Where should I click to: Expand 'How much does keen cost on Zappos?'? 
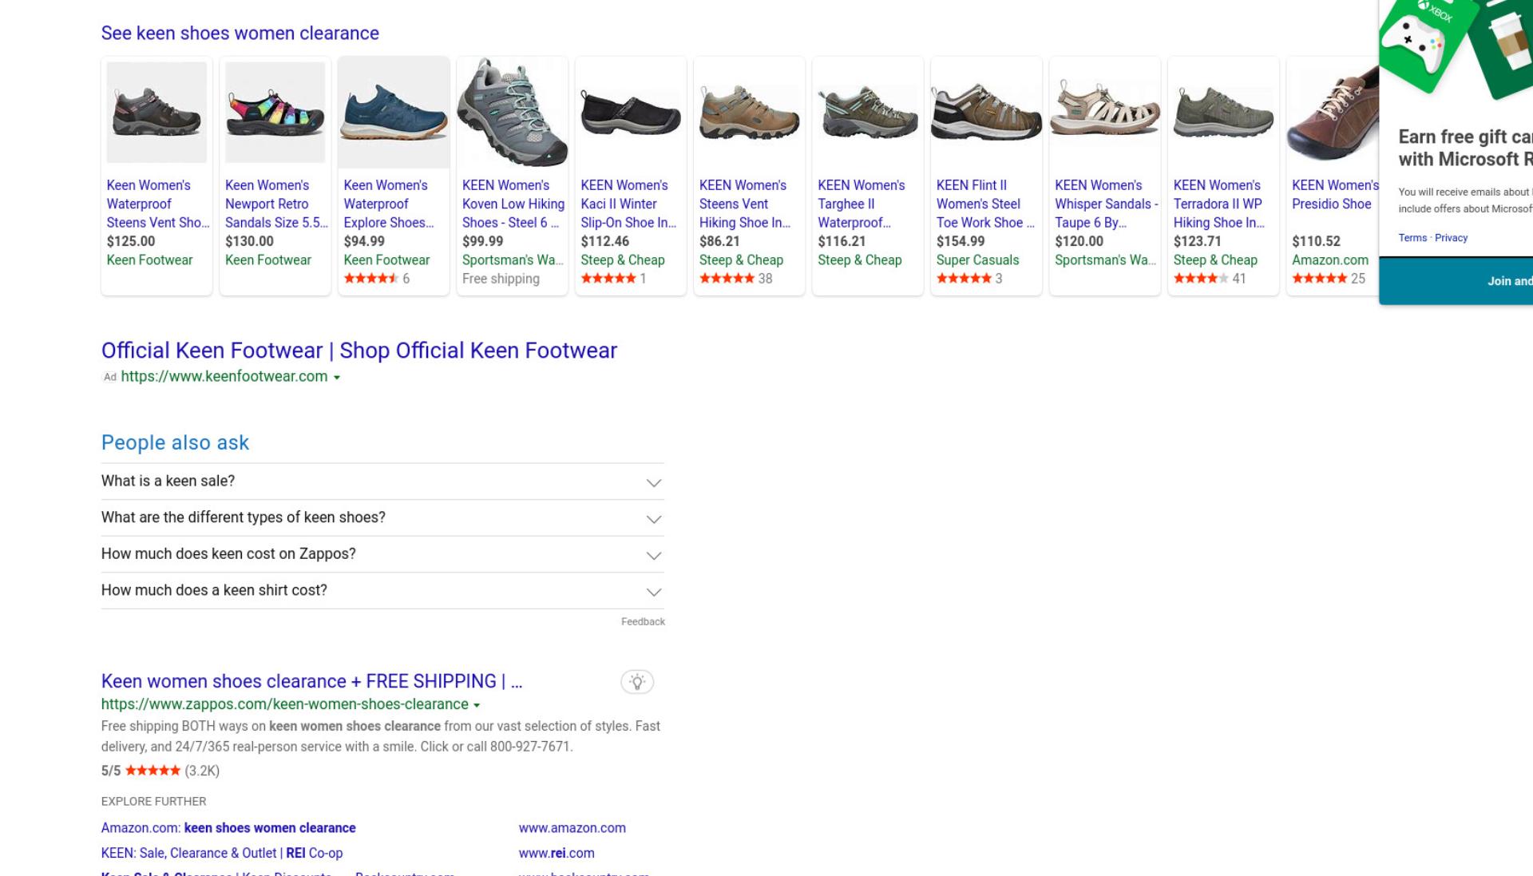382,554
